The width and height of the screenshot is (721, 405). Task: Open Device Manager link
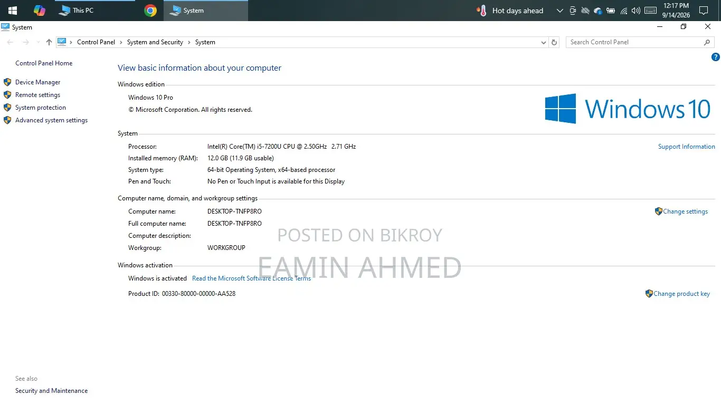[38, 82]
